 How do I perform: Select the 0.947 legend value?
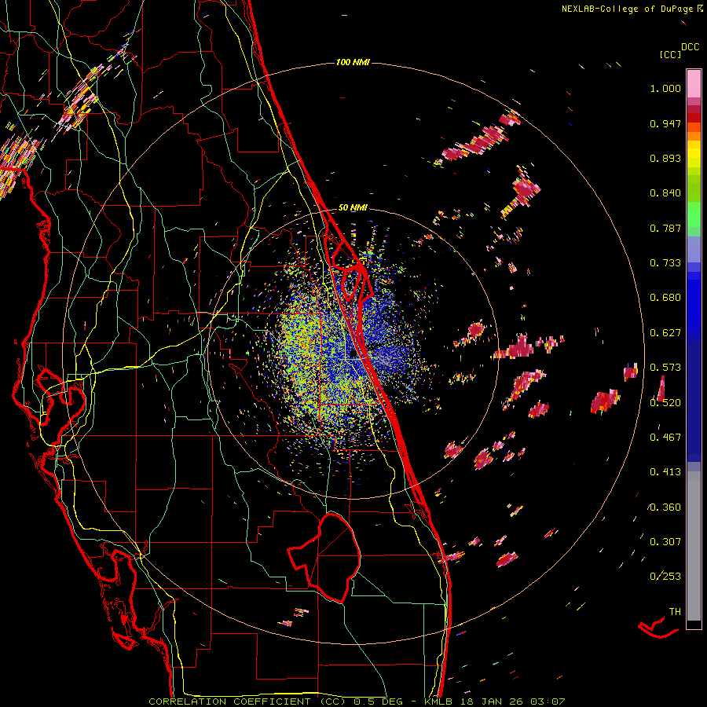[665, 123]
